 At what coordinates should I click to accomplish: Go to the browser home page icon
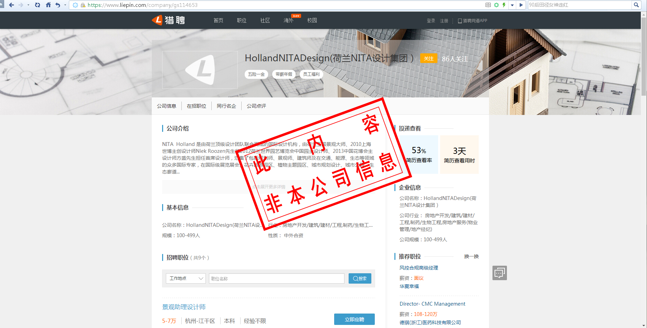pos(48,5)
